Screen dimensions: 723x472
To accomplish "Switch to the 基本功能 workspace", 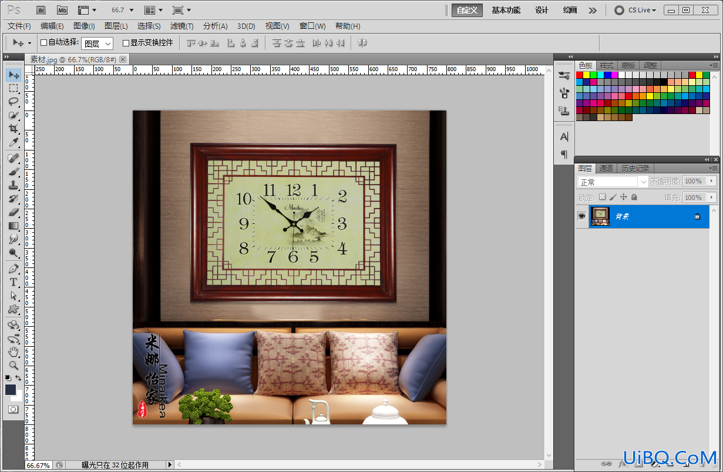I will [506, 10].
